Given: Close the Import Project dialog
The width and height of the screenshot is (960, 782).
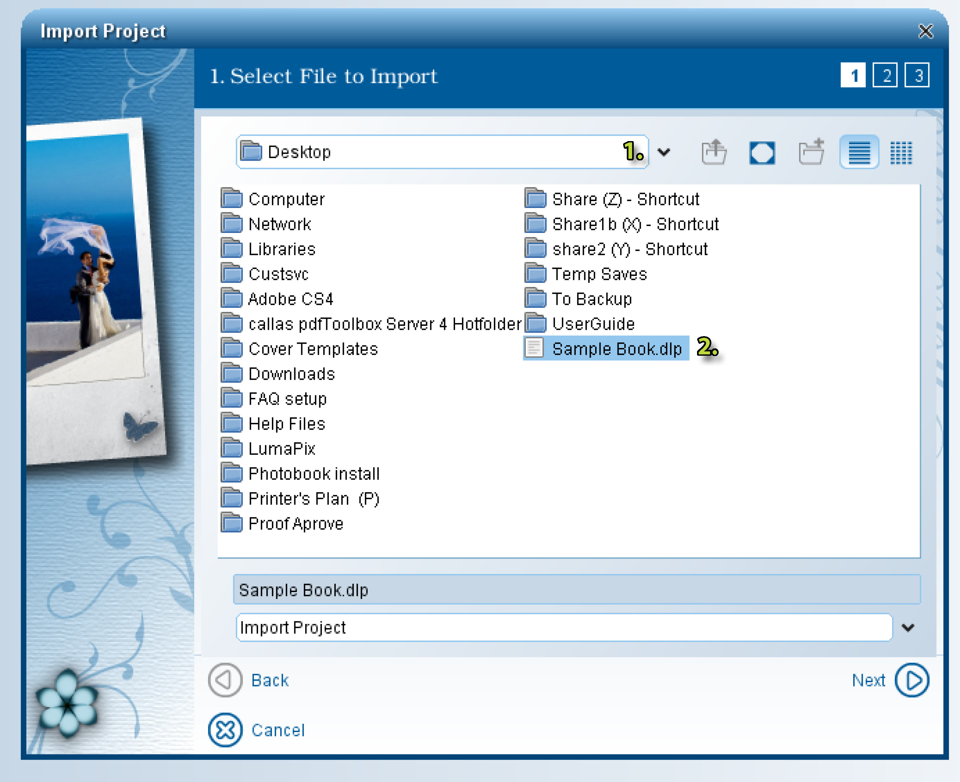Looking at the screenshot, I should tap(926, 31).
